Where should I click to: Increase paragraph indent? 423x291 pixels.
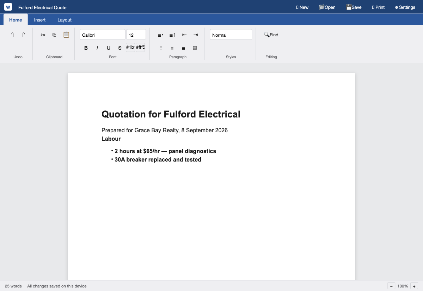[196, 35]
